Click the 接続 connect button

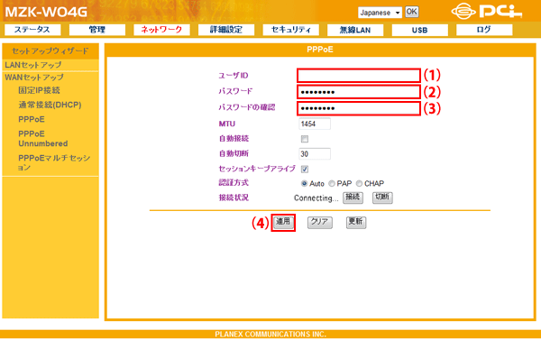point(353,198)
